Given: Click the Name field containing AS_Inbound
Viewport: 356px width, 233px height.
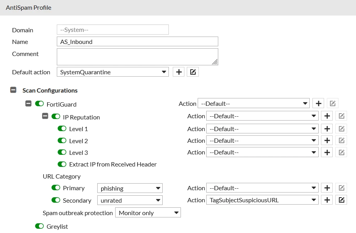Looking at the screenshot, I should point(137,42).
